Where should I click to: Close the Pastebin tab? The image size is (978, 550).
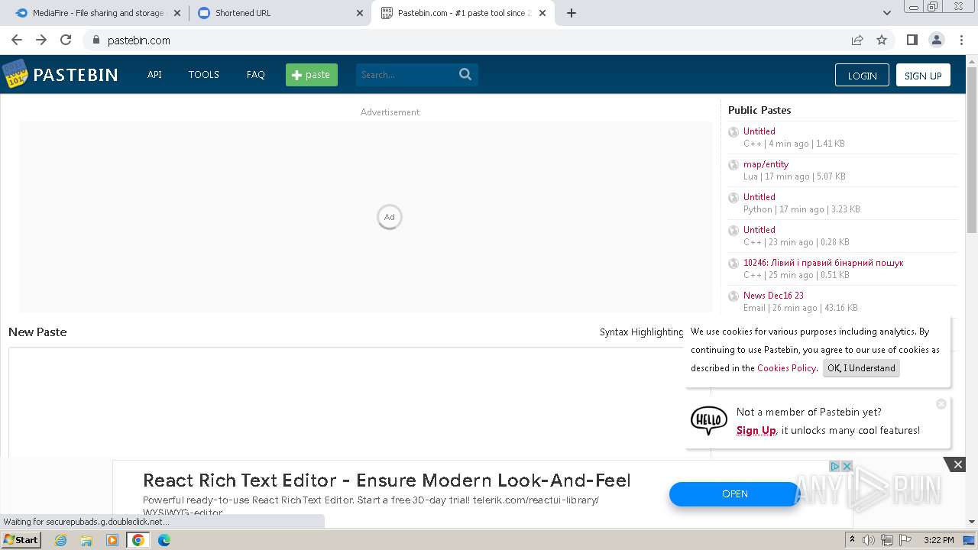[542, 13]
